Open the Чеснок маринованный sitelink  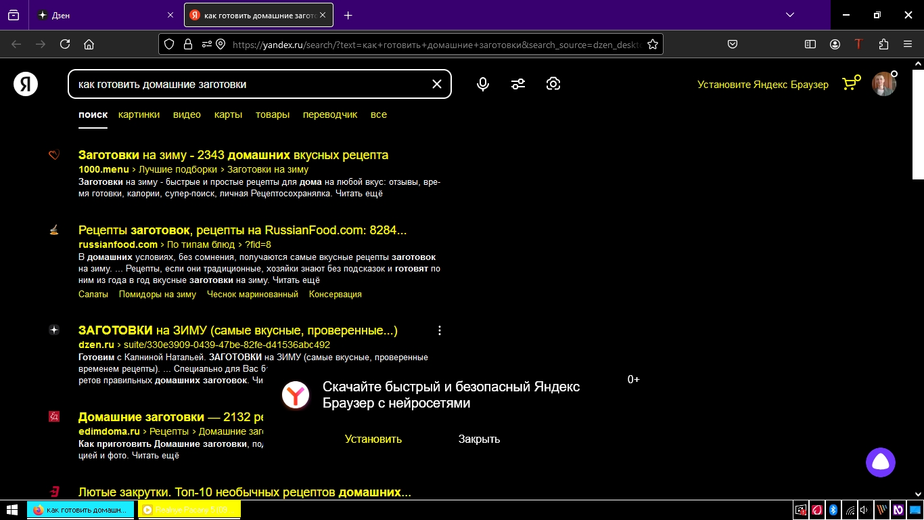coord(252,295)
